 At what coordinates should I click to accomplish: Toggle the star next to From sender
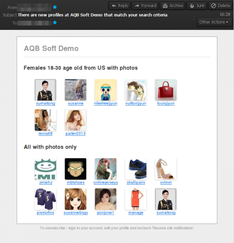[55, 7]
